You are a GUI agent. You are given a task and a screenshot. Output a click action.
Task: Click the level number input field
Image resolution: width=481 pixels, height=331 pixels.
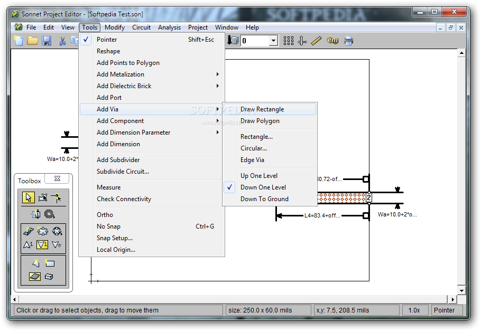tap(255, 41)
